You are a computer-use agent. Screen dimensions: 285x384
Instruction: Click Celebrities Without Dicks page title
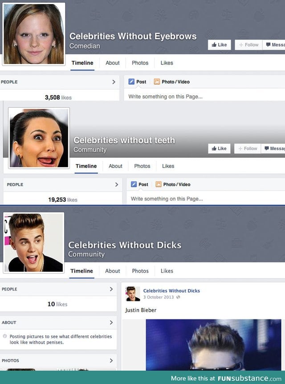click(x=125, y=245)
